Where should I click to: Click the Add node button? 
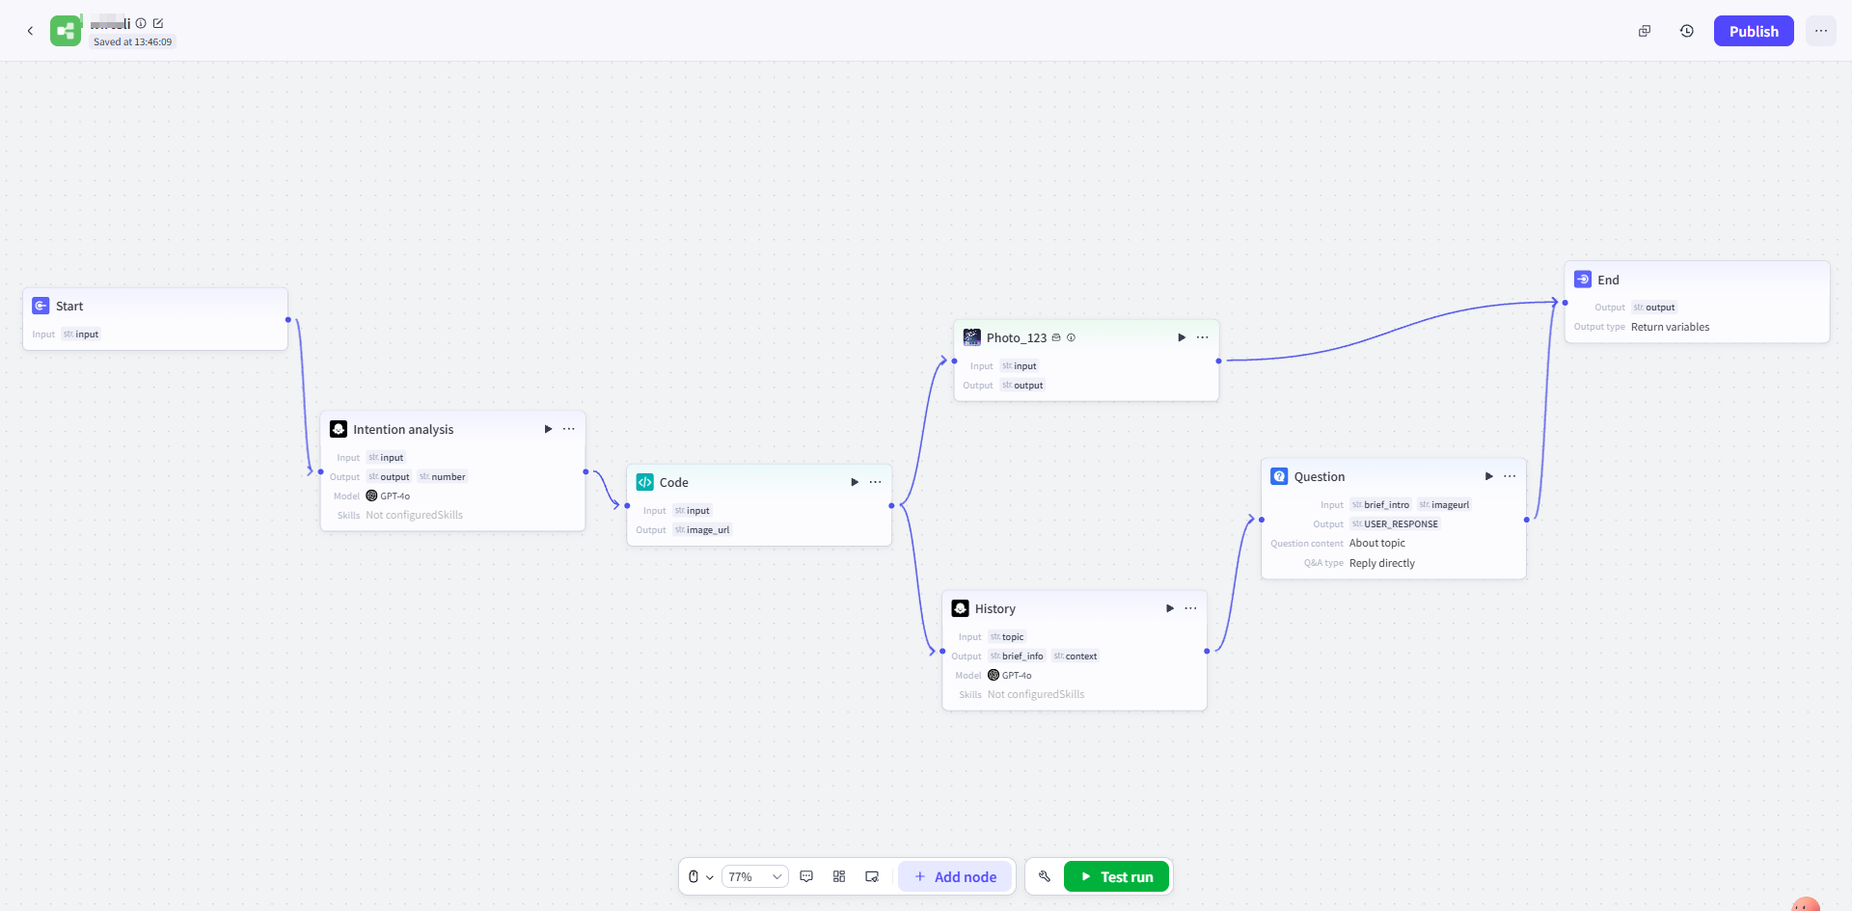tap(955, 876)
